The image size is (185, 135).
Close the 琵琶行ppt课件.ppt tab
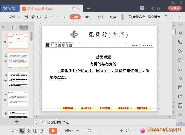coord(79,8)
